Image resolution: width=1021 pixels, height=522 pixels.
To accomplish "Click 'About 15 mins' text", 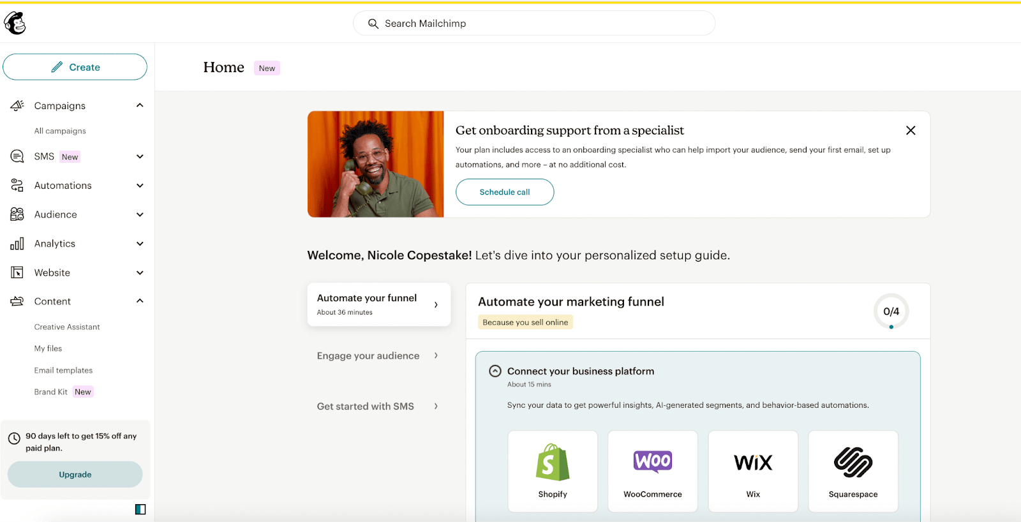I will click(529, 384).
